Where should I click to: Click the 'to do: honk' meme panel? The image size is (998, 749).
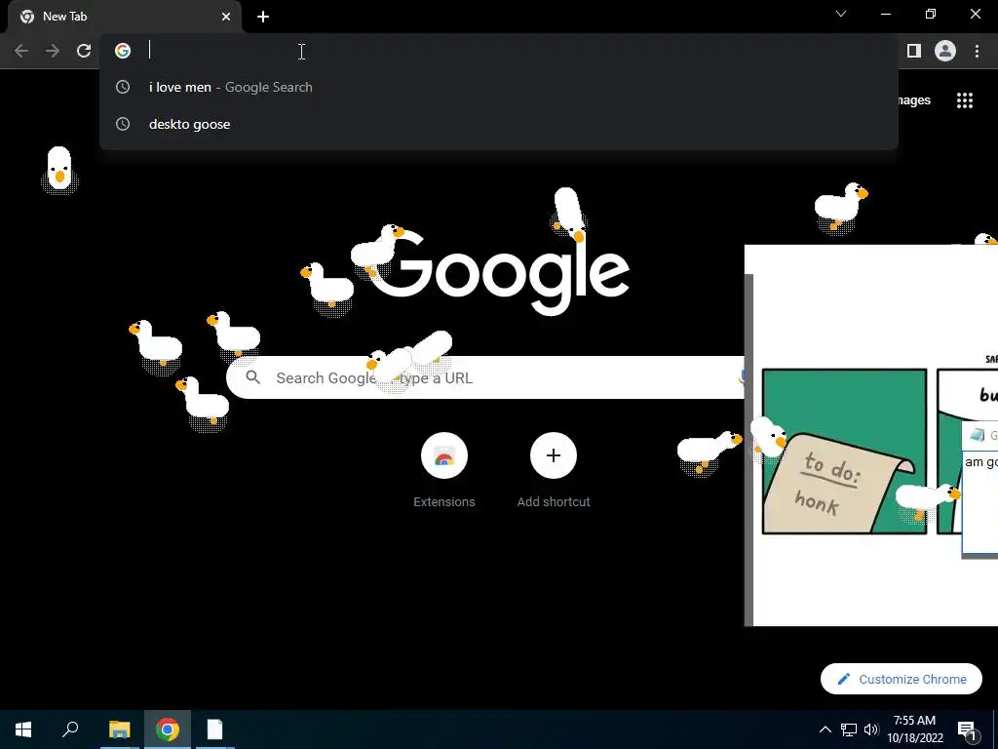(844, 451)
